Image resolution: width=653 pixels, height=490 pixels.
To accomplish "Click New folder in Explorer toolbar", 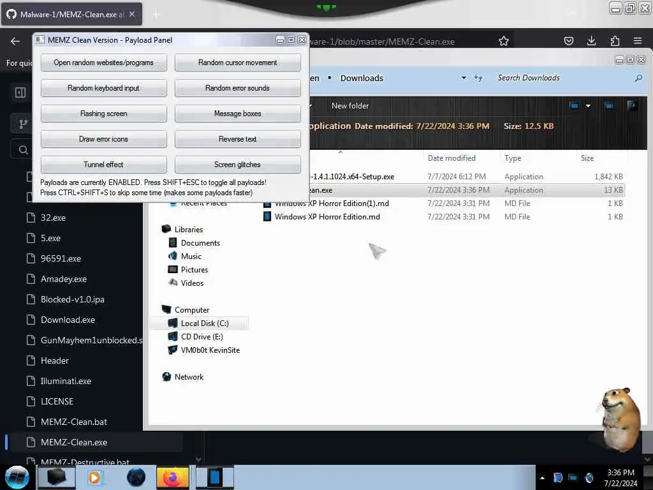I will click(350, 106).
